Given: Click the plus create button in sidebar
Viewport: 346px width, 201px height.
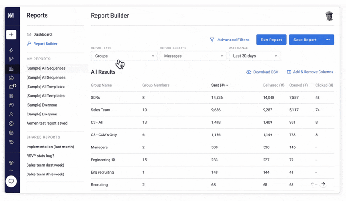Looking at the screenshot, I should coord(11,34).
